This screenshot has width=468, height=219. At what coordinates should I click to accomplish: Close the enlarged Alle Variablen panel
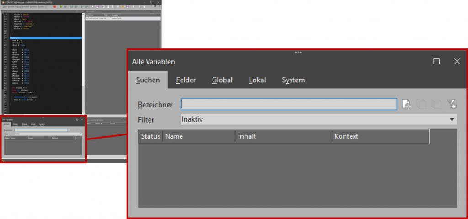point(457,61)
